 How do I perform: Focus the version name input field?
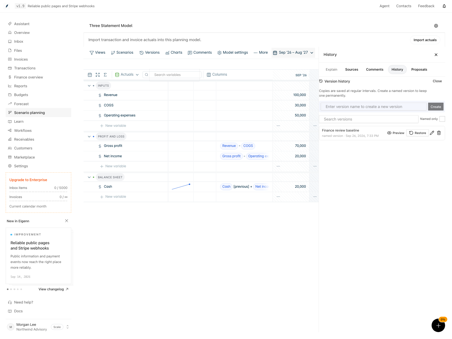[374, 107]
